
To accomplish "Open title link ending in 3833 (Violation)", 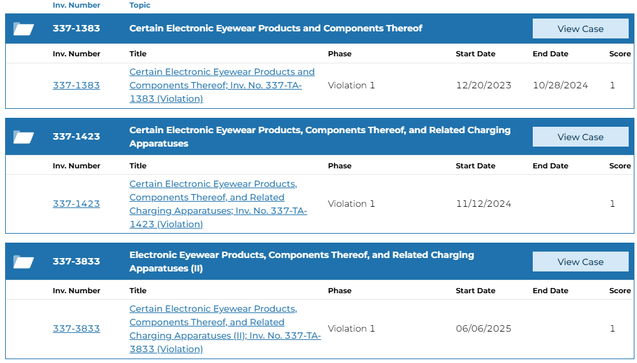I will coord(225,329).
